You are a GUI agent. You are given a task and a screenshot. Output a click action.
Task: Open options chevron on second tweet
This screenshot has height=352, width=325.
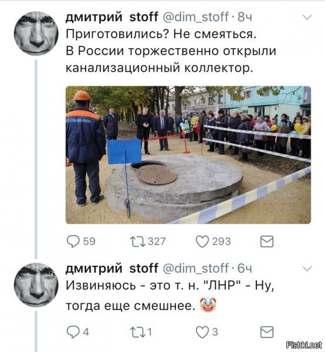coord(307,269)
